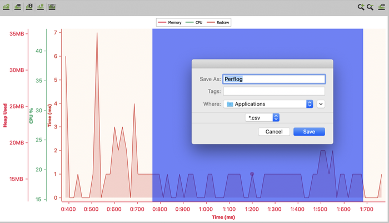Image resolution: width=389 pixels, height=223 pixels.
Task: Click into the Tags field
Action: (x=273, y=91)
